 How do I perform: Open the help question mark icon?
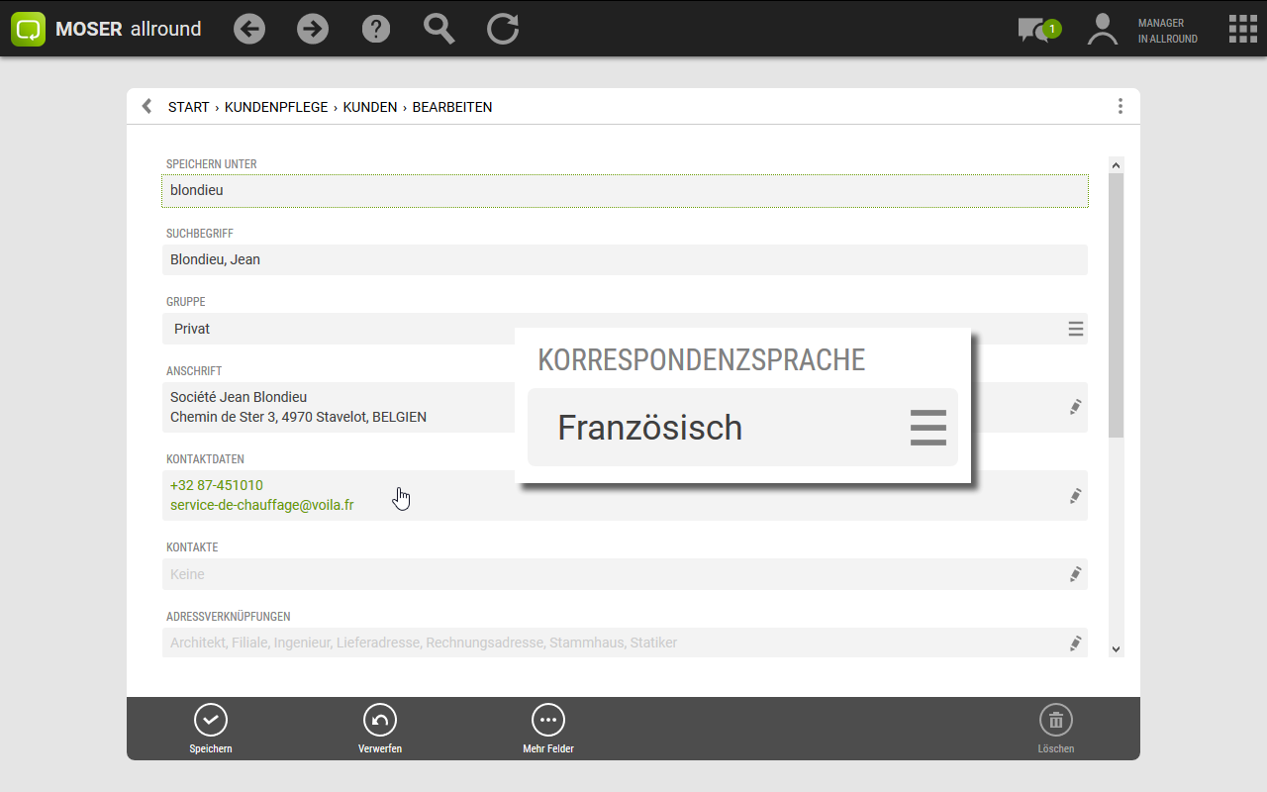(376, 29)
